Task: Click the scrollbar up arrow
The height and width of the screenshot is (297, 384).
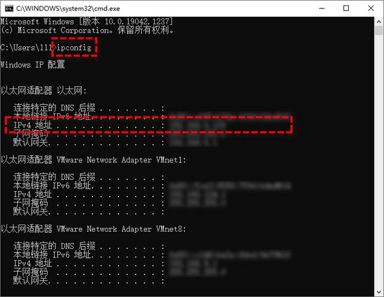Action: 379,21
